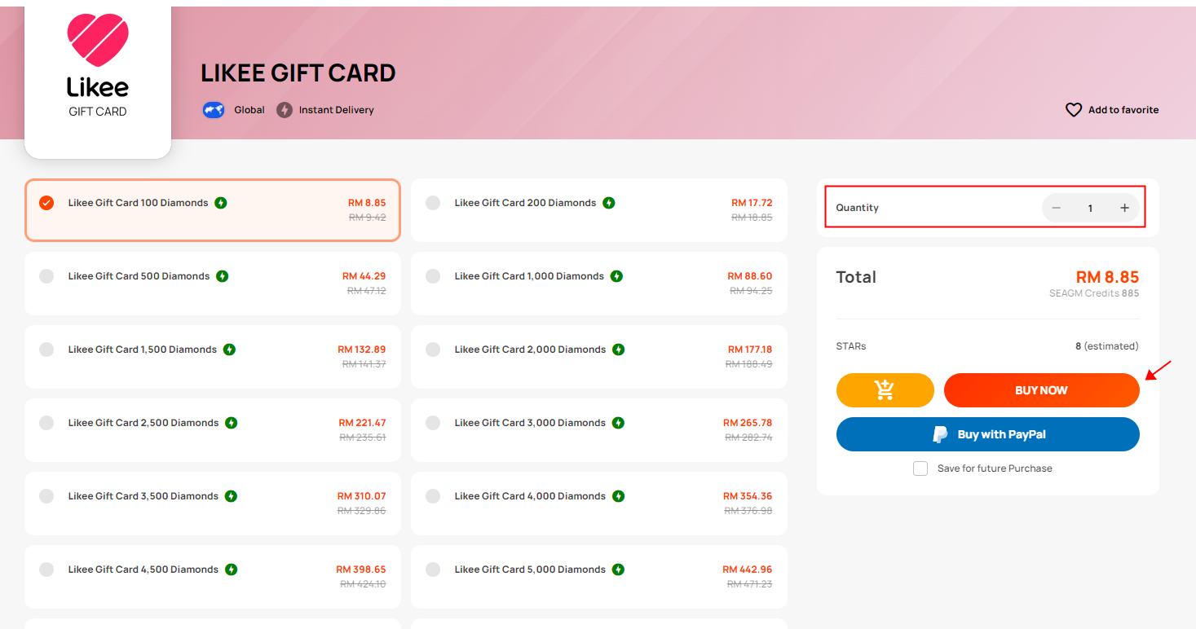This screenshot has height=629, width=1196.
Task: Click instant delivery badge on 2,000 Diamonds
Action: tap(619, 350)
